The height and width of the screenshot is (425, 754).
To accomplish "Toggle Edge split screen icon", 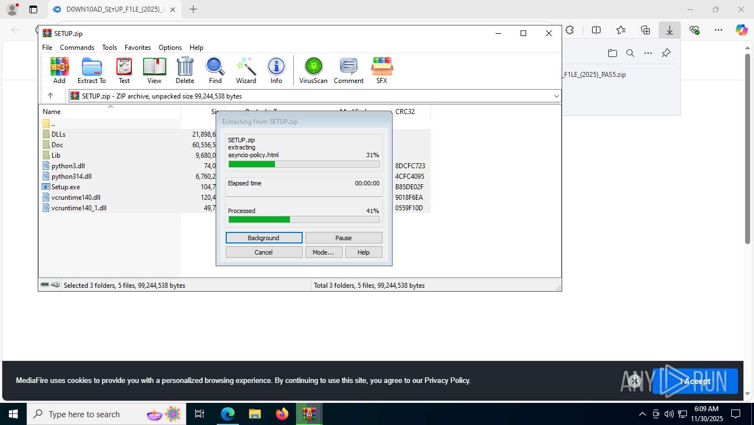I will click(x=596, y=30).
